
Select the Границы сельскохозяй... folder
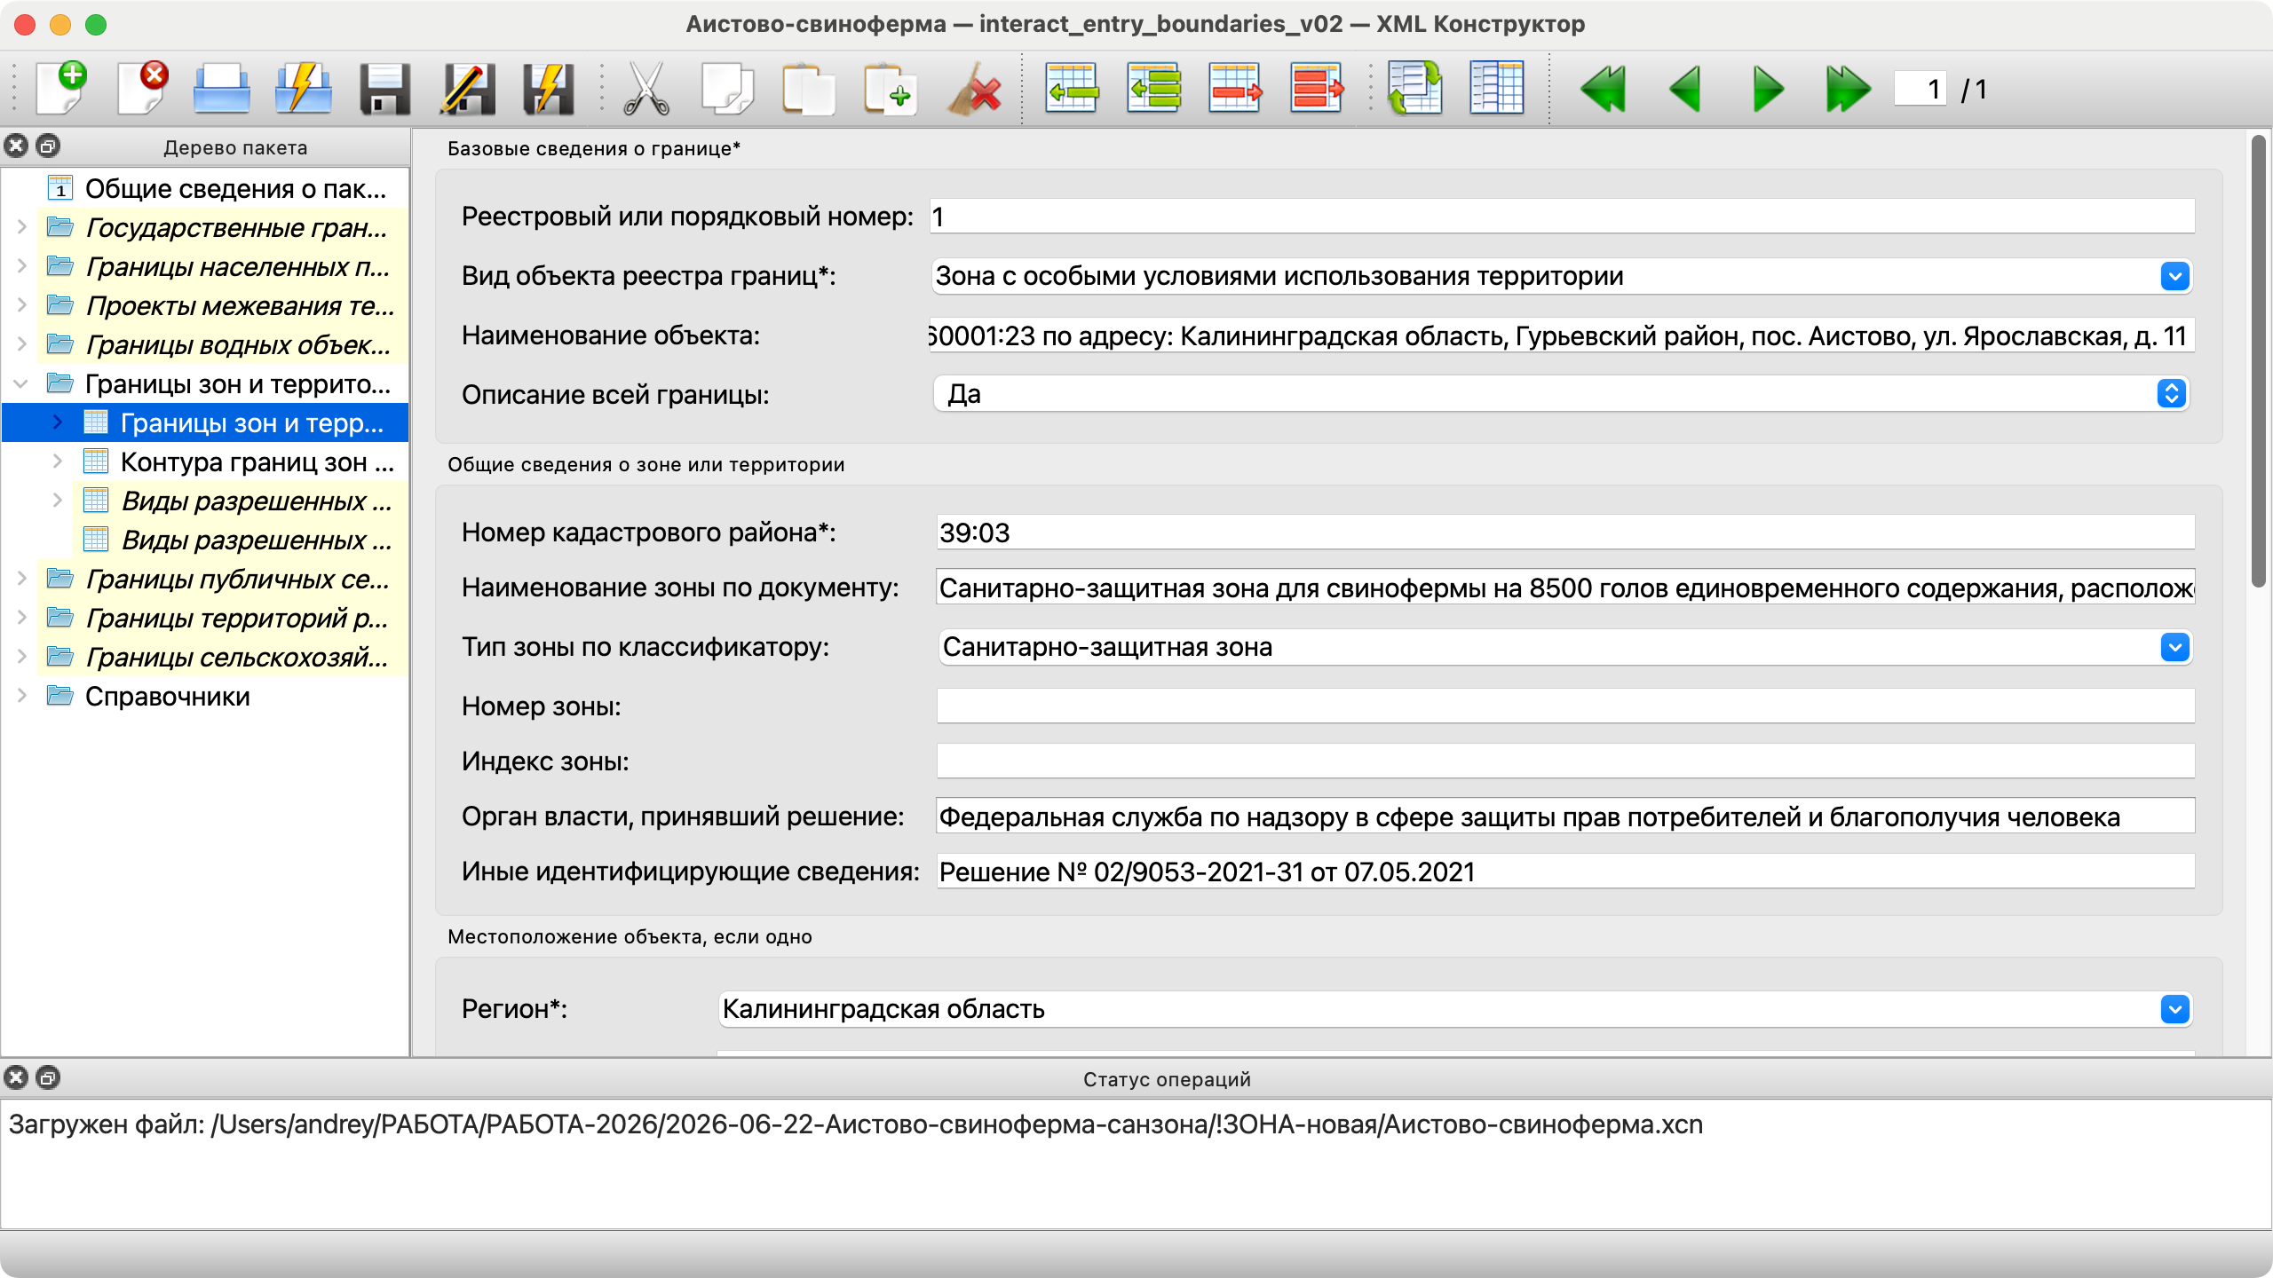[237, 657]
